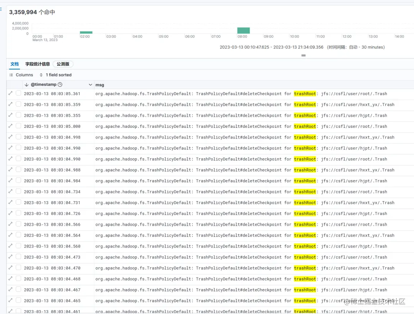Select checkbox for row 08:03:05.000
Screen dimensions: 414x314
[x=18, y=126]
